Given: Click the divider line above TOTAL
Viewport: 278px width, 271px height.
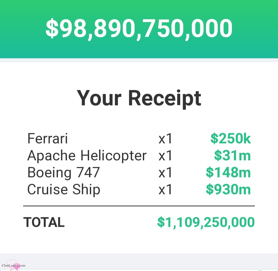Looking at the screenshot, I should click(139, 206).
